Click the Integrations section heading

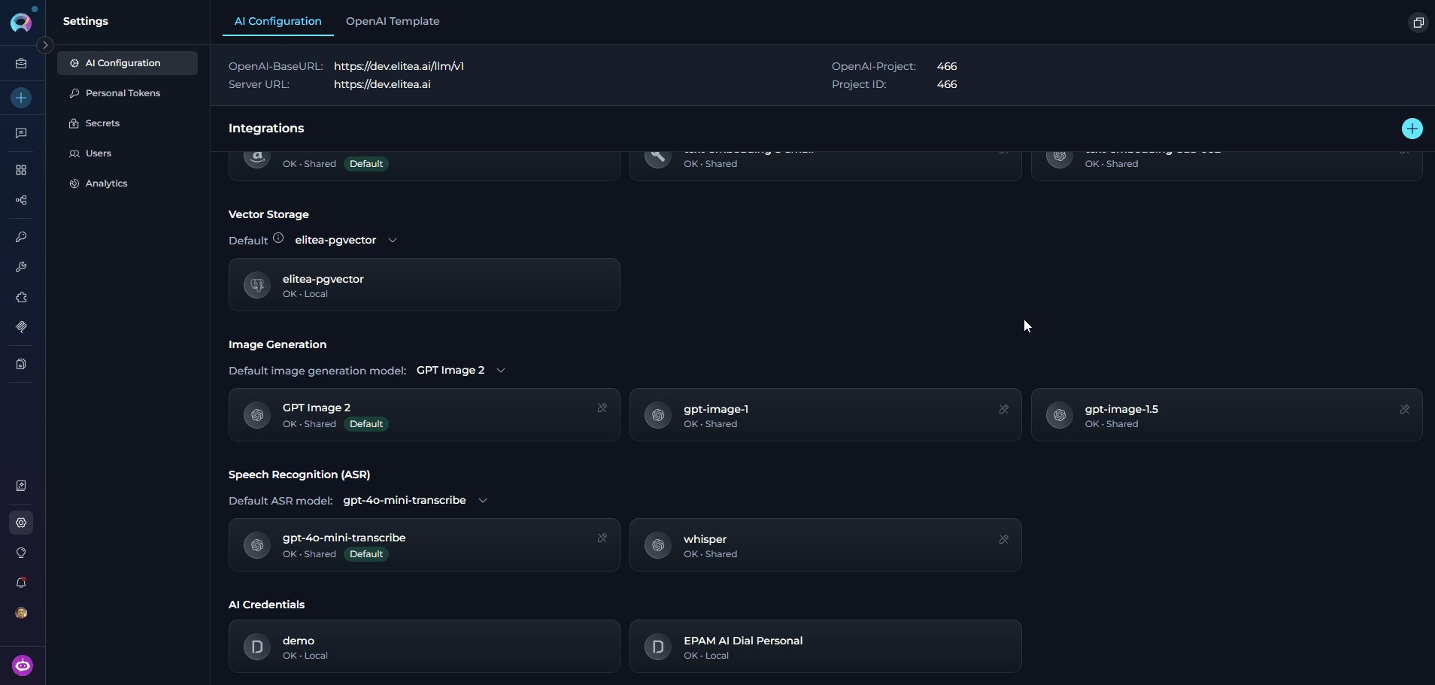(x=266, y=129)
